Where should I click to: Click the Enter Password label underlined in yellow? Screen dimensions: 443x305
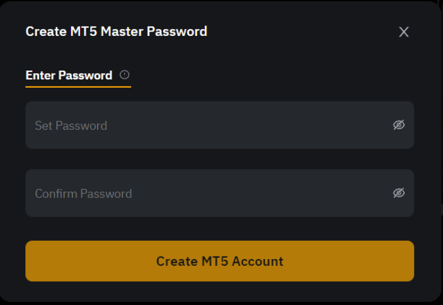(x=69, y=76)
